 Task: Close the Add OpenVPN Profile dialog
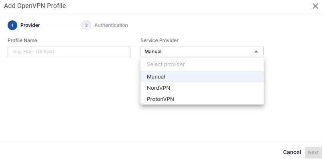click(x=315, y=6)
